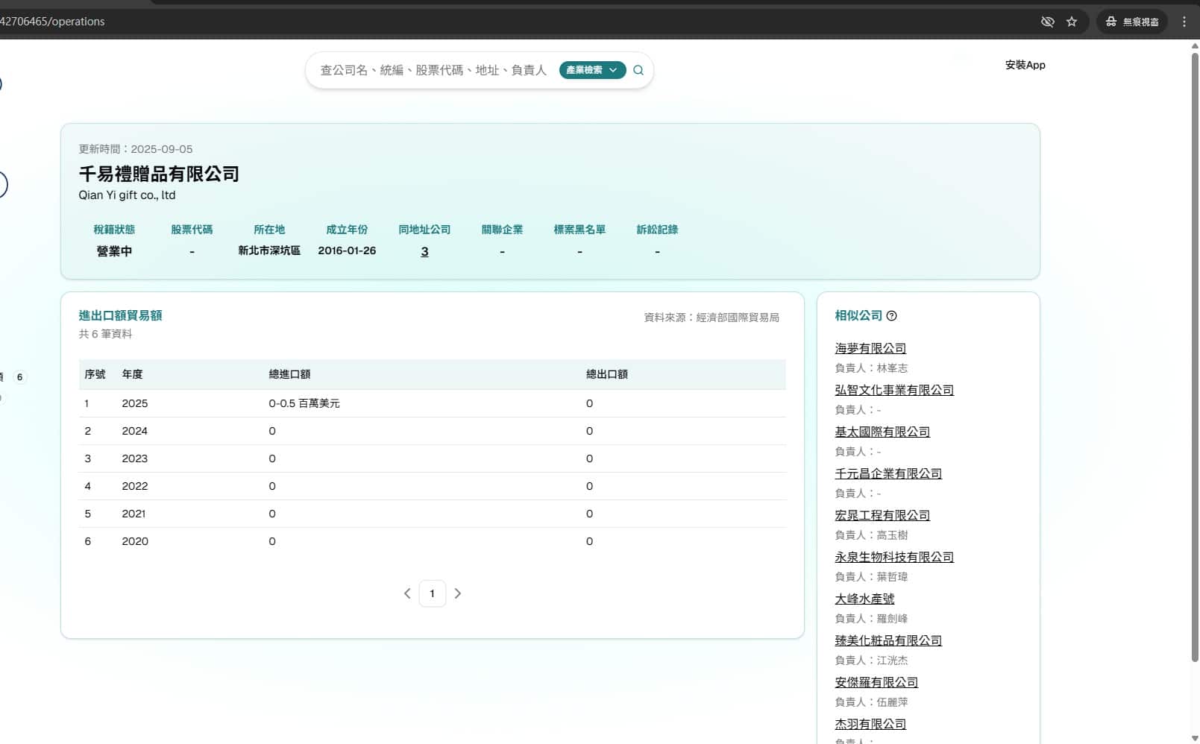The image size is (1200, 744).
Task: Click the 安裝App option
Action: 1025,65
